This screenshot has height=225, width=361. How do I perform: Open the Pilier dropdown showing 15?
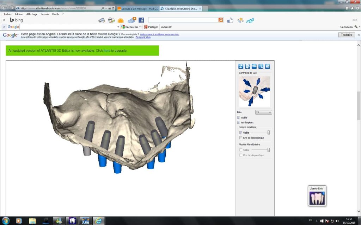click(x=264, y=112)
